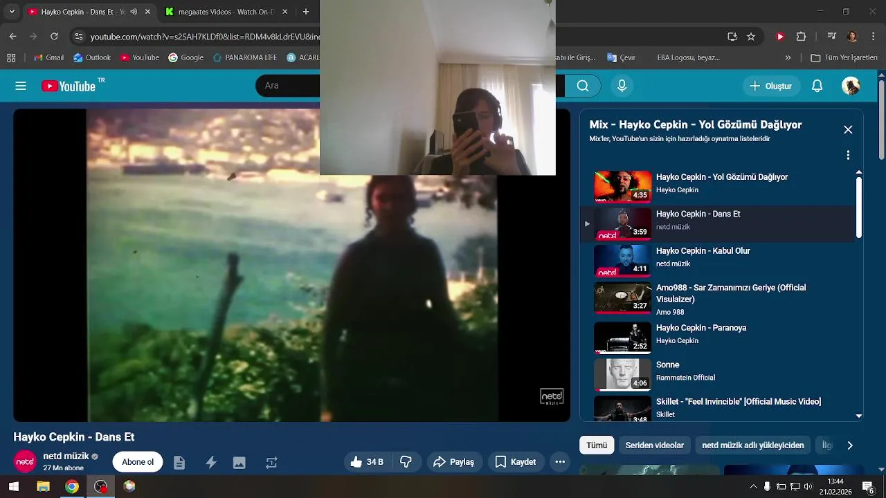Viewport: 886px width, 498px height.
Task: Close the Mix playlist panel
Action: pos(848,129)
